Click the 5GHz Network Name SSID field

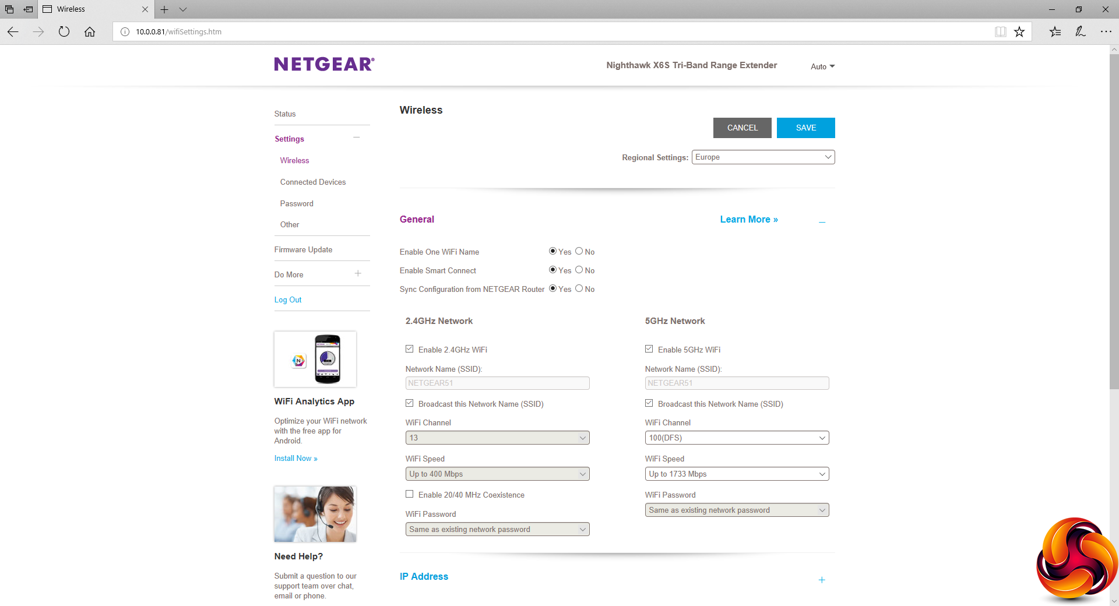(x=737, y=383)
